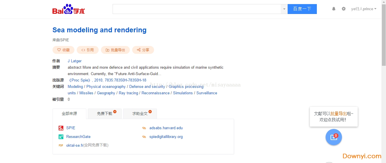Select the 全部来源 tab
386x163 pixels.
tap(69, 114)
